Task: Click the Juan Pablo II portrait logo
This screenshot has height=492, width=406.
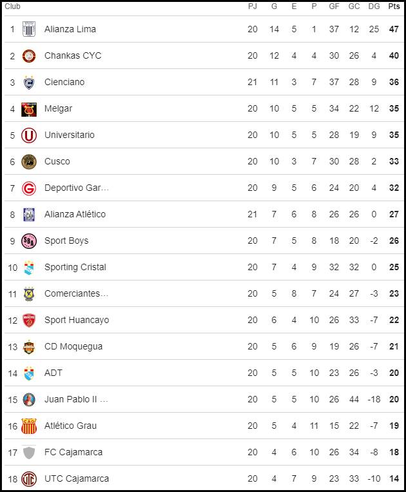Action: 29,399
